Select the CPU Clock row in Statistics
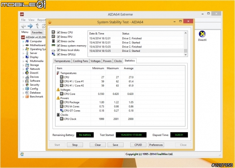235x168 pixels. pos(120,119)
